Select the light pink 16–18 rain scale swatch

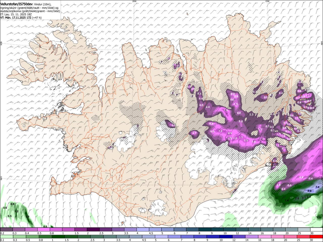click(264, 236)
